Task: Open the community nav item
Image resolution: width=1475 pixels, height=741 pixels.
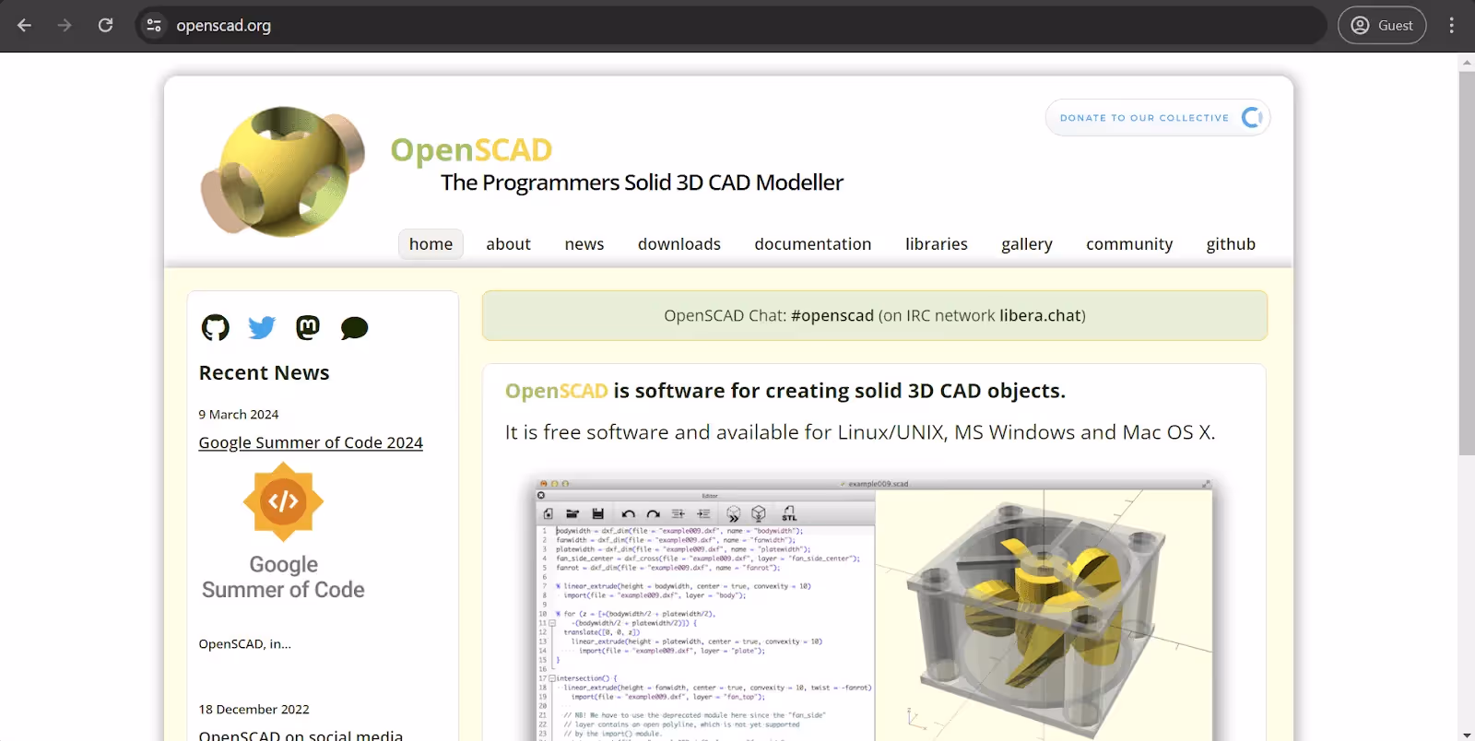Action: pyautogui.click(x=1129, y=244)
